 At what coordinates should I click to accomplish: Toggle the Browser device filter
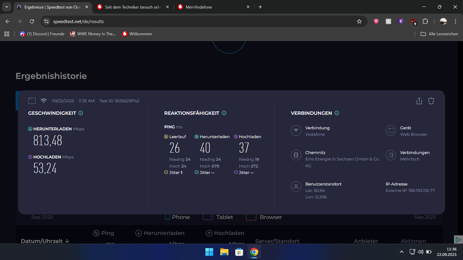(264, 217)
